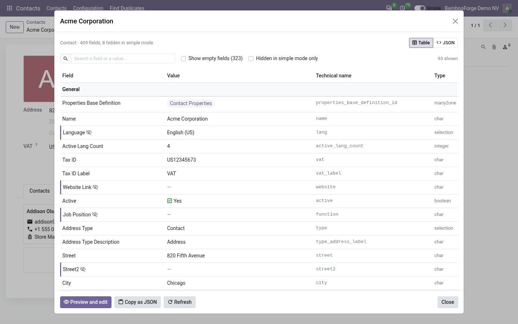Click the hidden-eye icon next to Website Link
518x324 pixels.
pyautogui.click(x=96, y=187)
